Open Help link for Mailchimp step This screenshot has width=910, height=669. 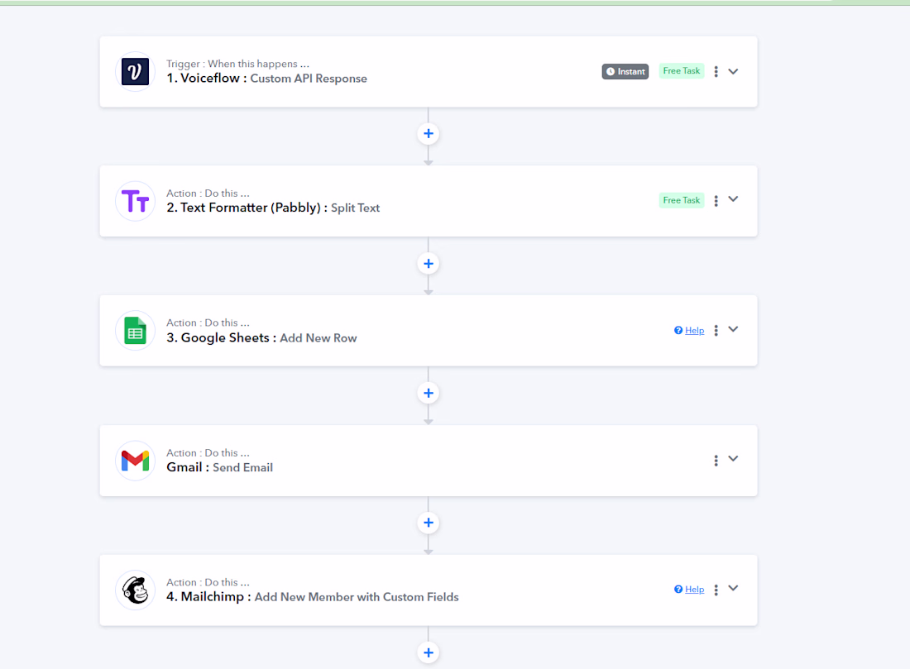pyautogui.click(x=689, y=589)
